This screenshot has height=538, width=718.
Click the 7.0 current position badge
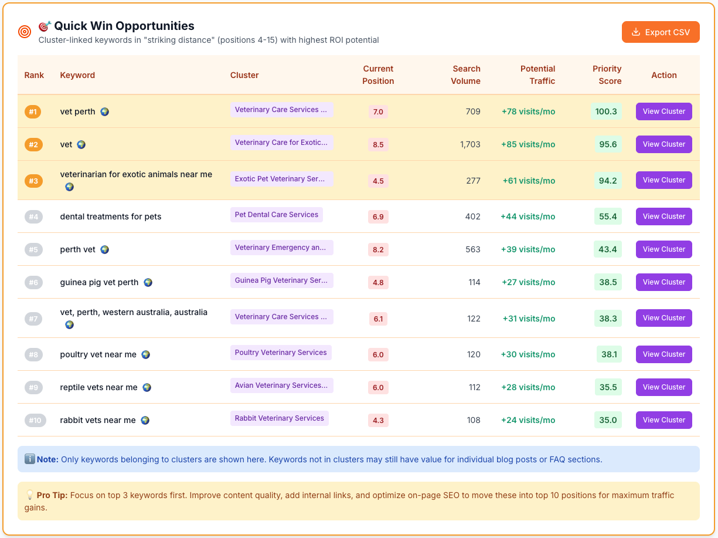pos(378,111)
